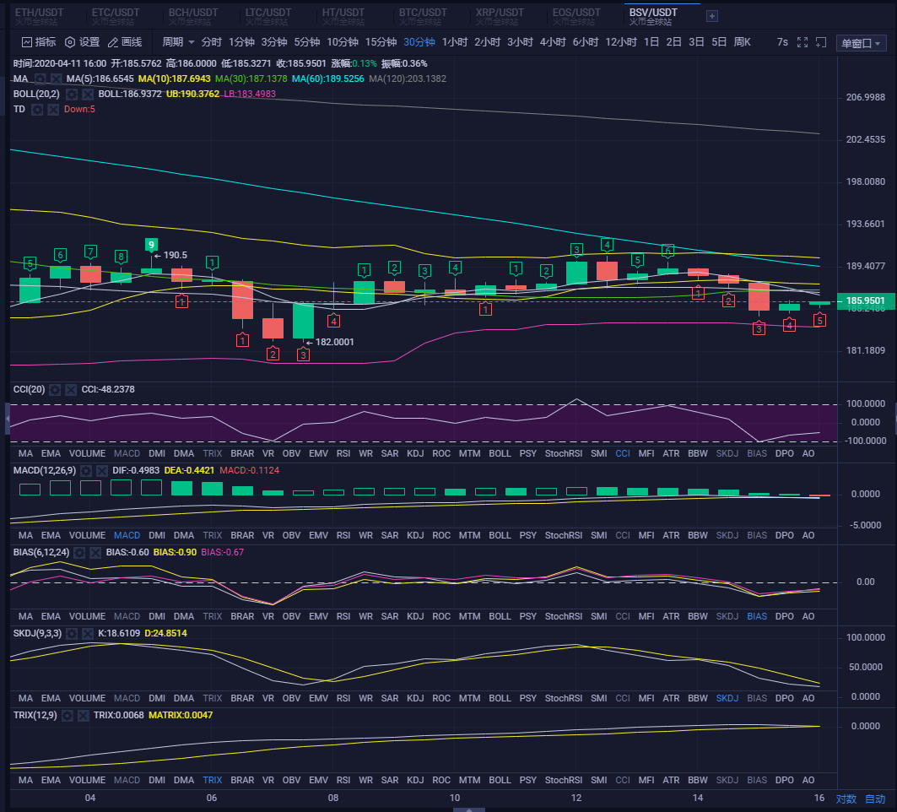897x812 pixels.
Task: Enable the RSI indicator in the CCI panel row
Action: tap(343, 453)
